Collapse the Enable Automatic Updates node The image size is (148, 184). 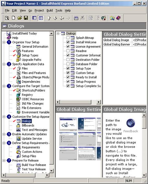tap(4, 134)
